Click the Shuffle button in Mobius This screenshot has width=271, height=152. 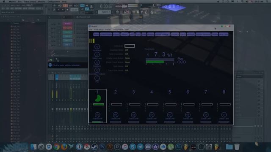[215, 35]
